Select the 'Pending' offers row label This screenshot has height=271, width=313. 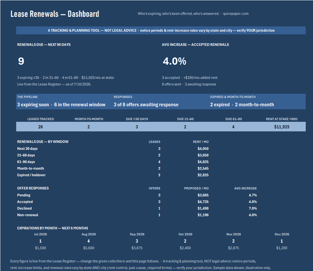[x=24, y=195]
